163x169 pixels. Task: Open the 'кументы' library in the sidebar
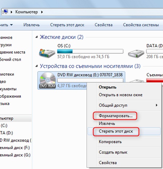pyautogui.click(x=8, y=89)
